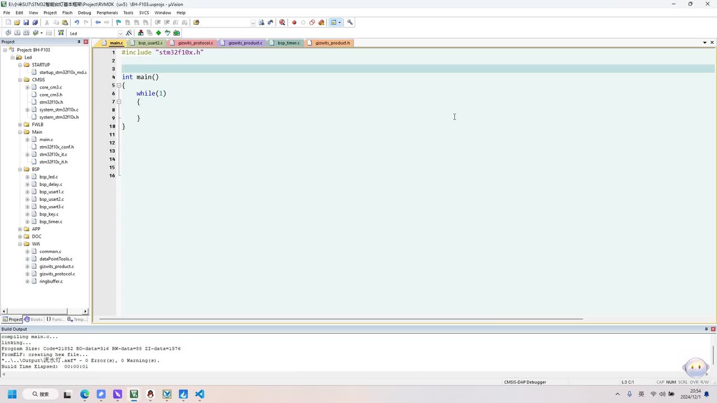
Task: Collapse the BSP group
Action: [x=20, y=170]
